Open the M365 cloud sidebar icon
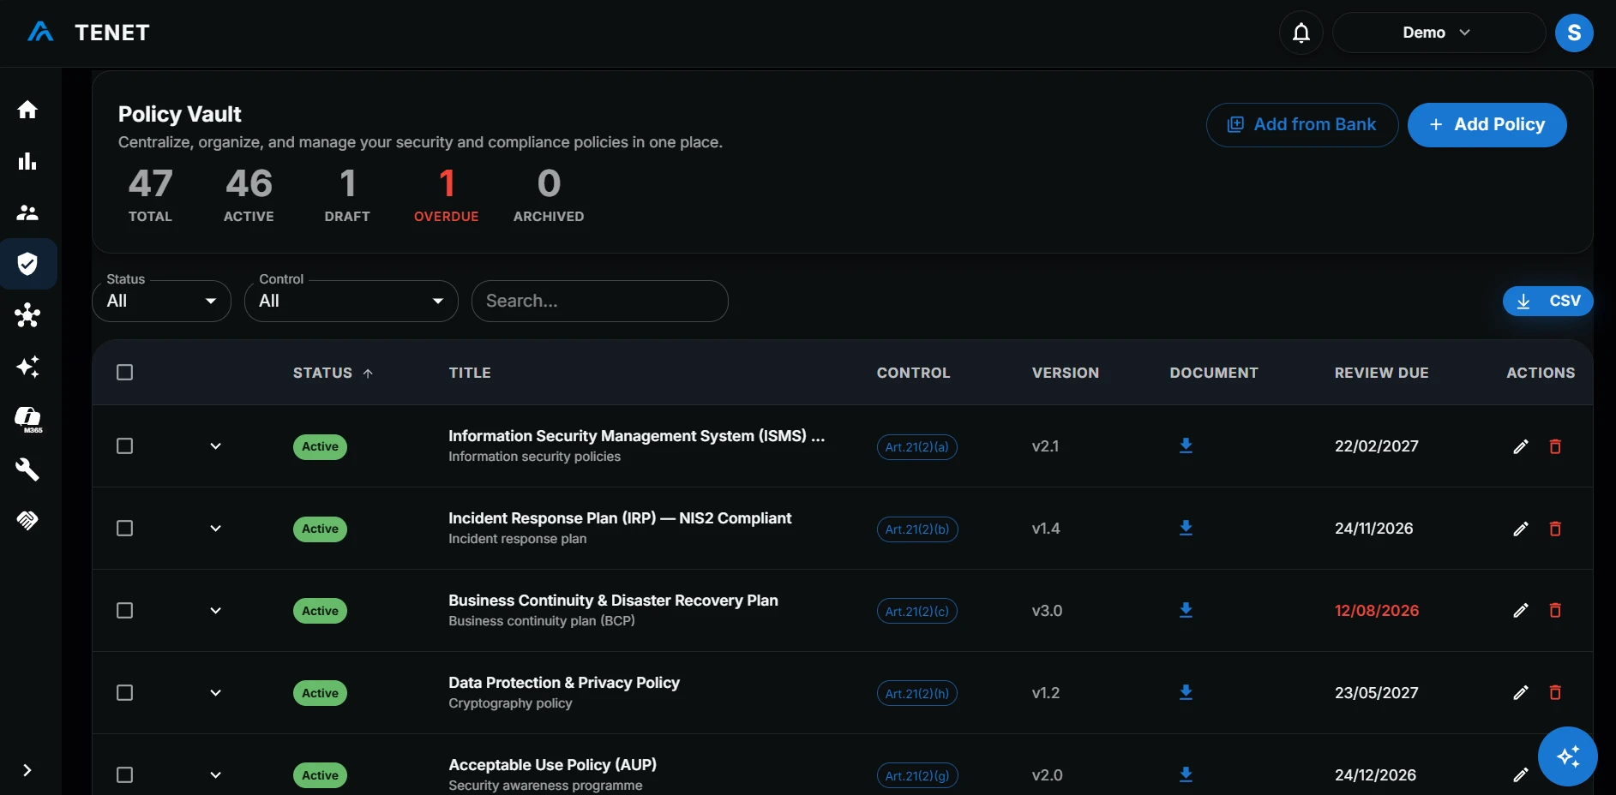The image size is (1616, 795). 28,419
